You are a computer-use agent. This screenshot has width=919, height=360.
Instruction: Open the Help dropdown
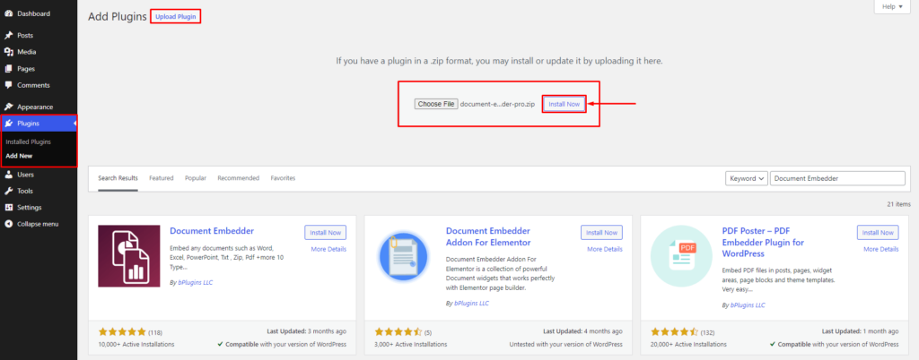[x=892, y=6]
